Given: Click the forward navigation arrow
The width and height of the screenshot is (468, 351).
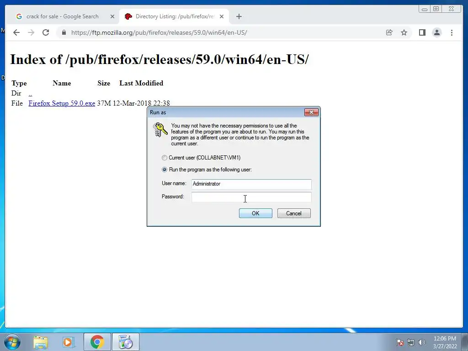Looking at the screenshot, I should coord(31,32).
